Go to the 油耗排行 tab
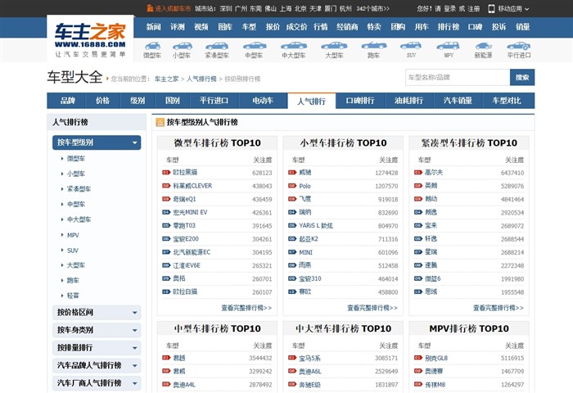Viewport: 573px width, 393px height. click(x=409, y=101)
